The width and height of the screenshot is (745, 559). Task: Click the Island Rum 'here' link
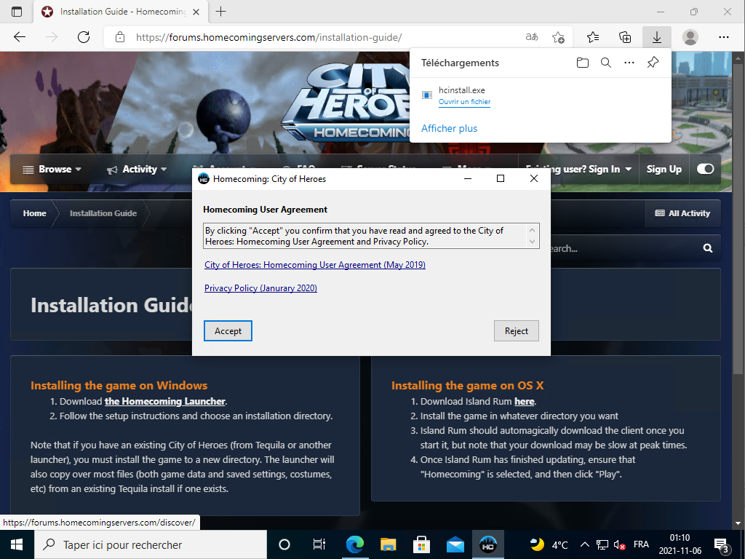point(524,401)
